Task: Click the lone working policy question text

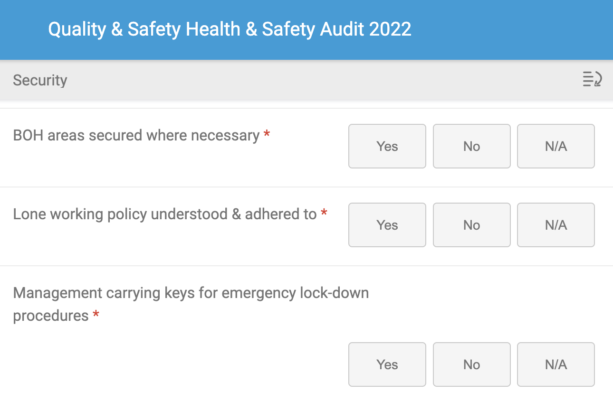Action: coord(164,214)
